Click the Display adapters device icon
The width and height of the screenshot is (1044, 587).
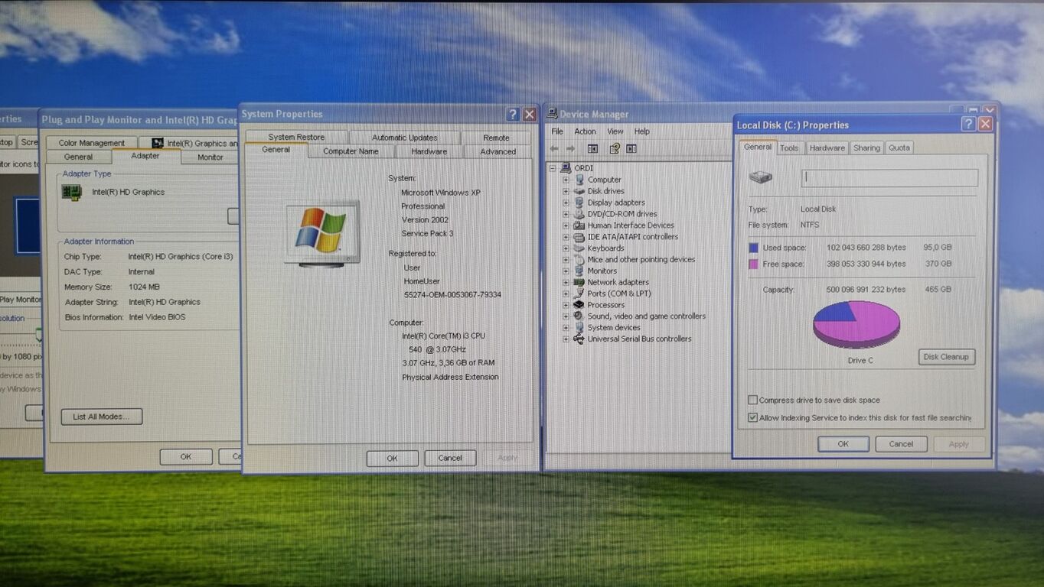(579, 203)
